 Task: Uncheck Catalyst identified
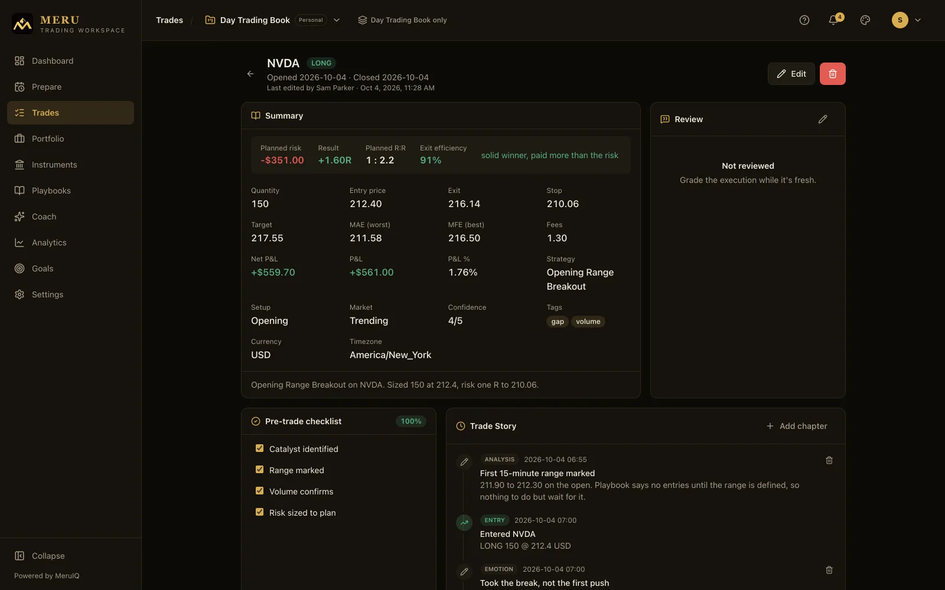coord(259,448)
